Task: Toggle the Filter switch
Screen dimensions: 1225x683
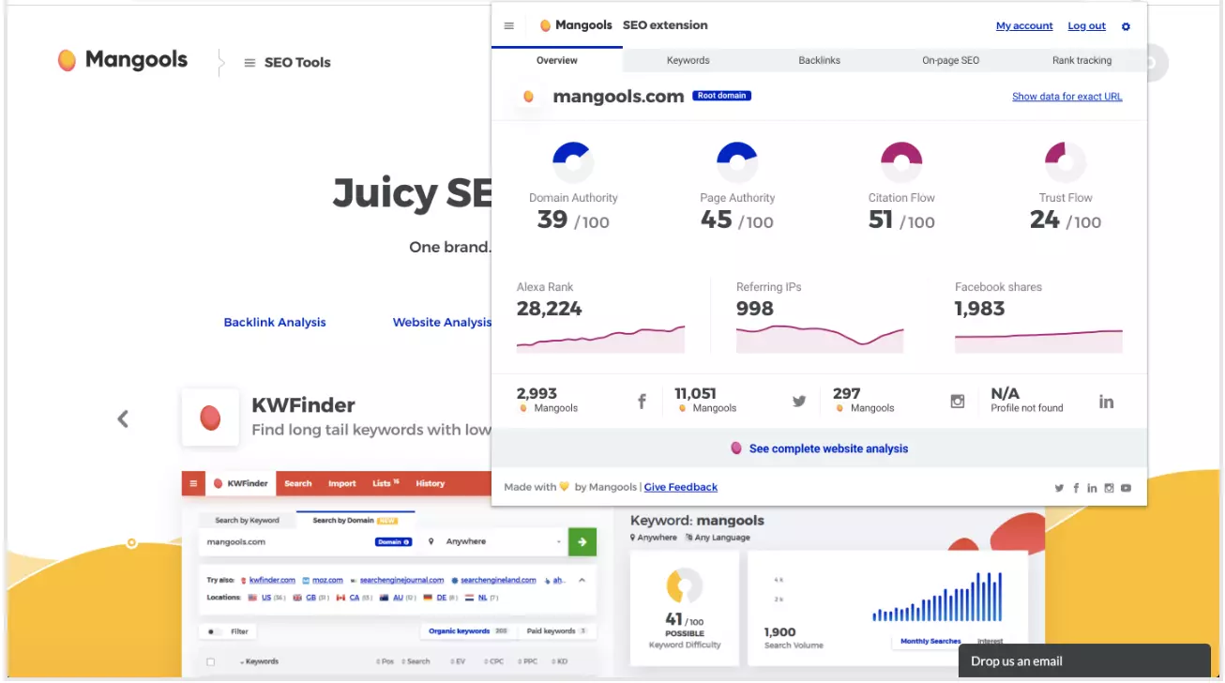Action: (x=214, y=631)
